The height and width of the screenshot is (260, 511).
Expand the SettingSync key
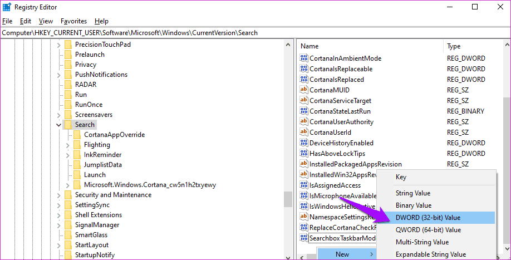pos(58,205)
